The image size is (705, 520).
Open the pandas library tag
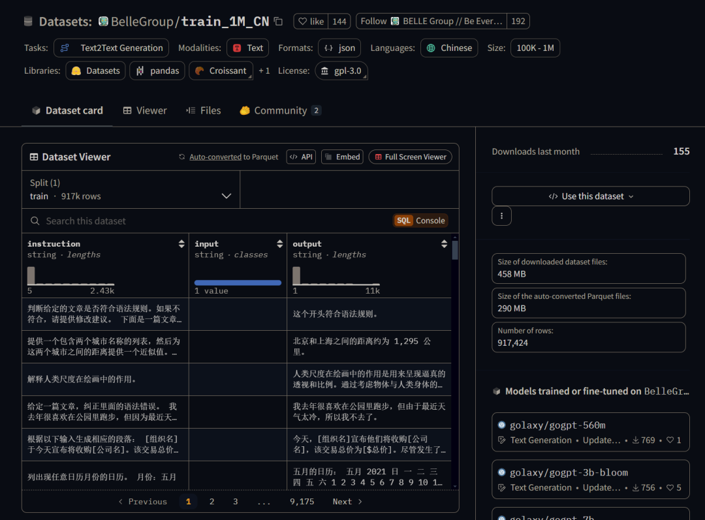(157, 70)
